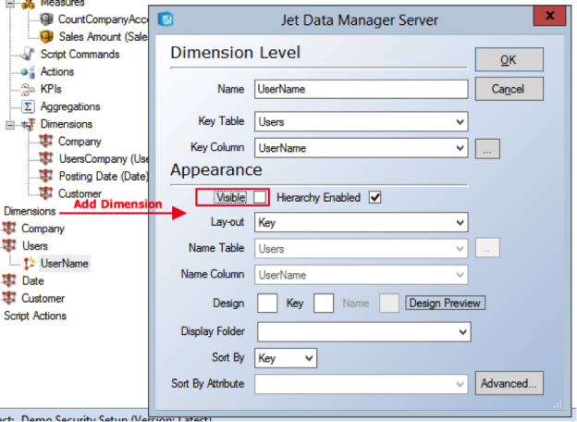Select the KPIs tree node

(x=51, y=89)
